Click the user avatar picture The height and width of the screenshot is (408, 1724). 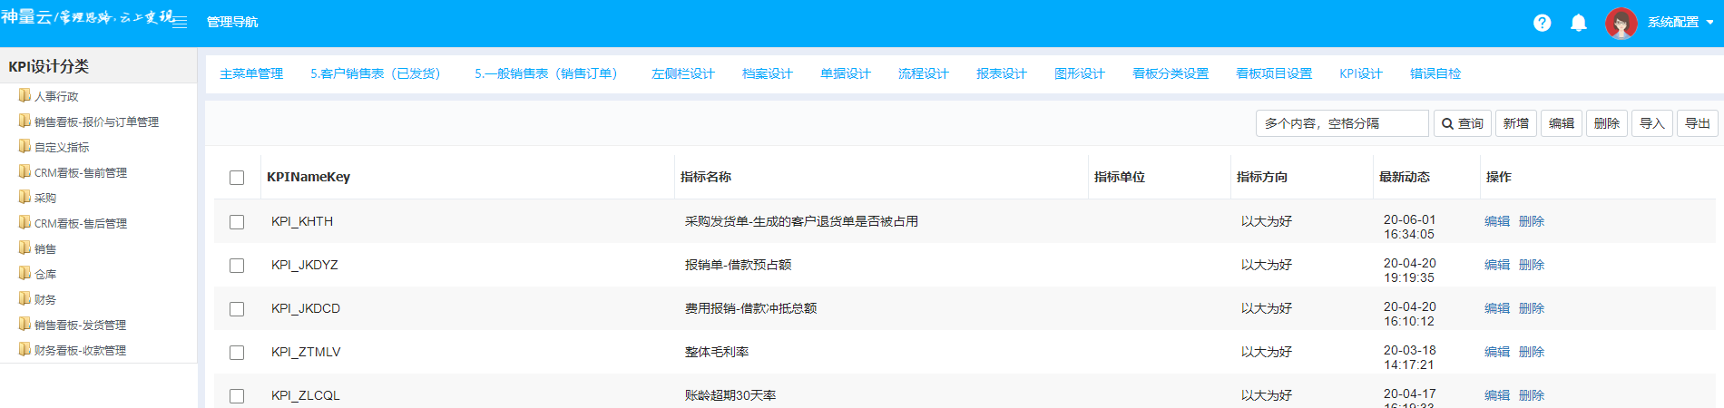coord(1621,23)
